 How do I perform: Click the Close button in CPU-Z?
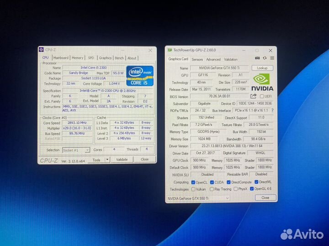[144, 159]
